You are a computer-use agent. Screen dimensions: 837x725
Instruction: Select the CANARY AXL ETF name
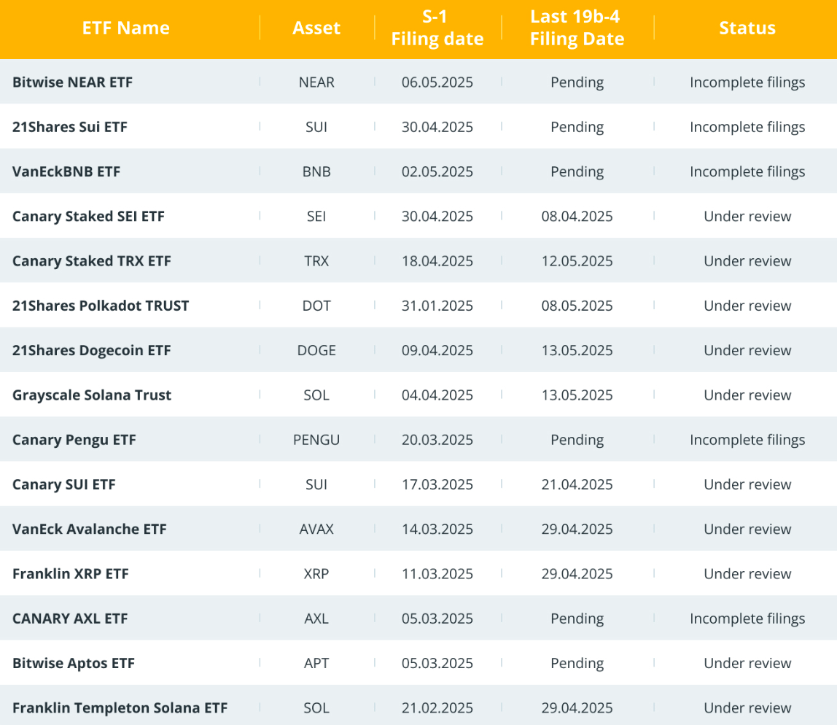click(x=70, y=619)
